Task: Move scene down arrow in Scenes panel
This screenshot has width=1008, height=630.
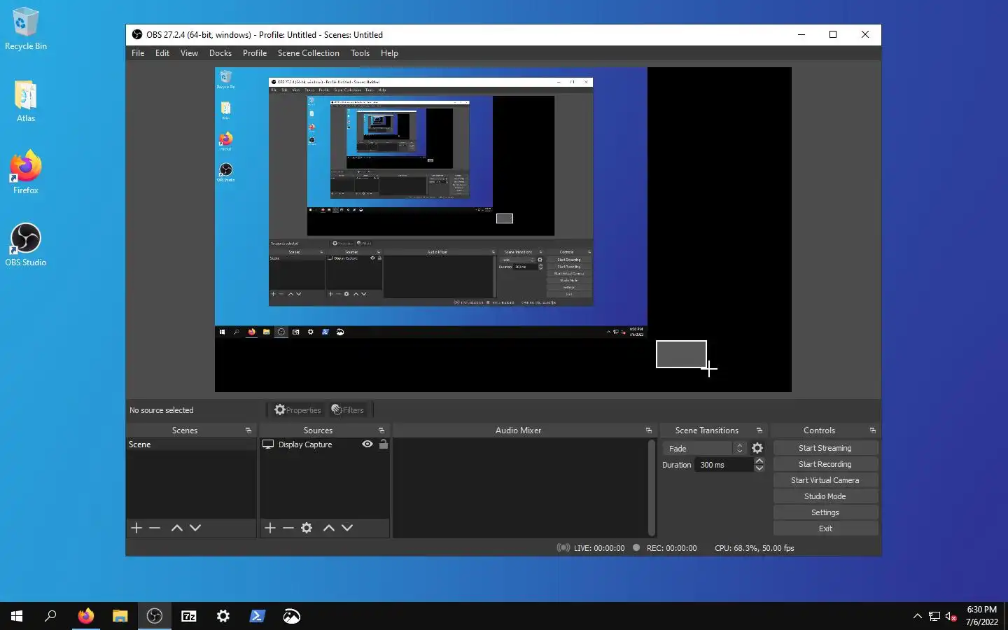Action: [x=195, y=528]
